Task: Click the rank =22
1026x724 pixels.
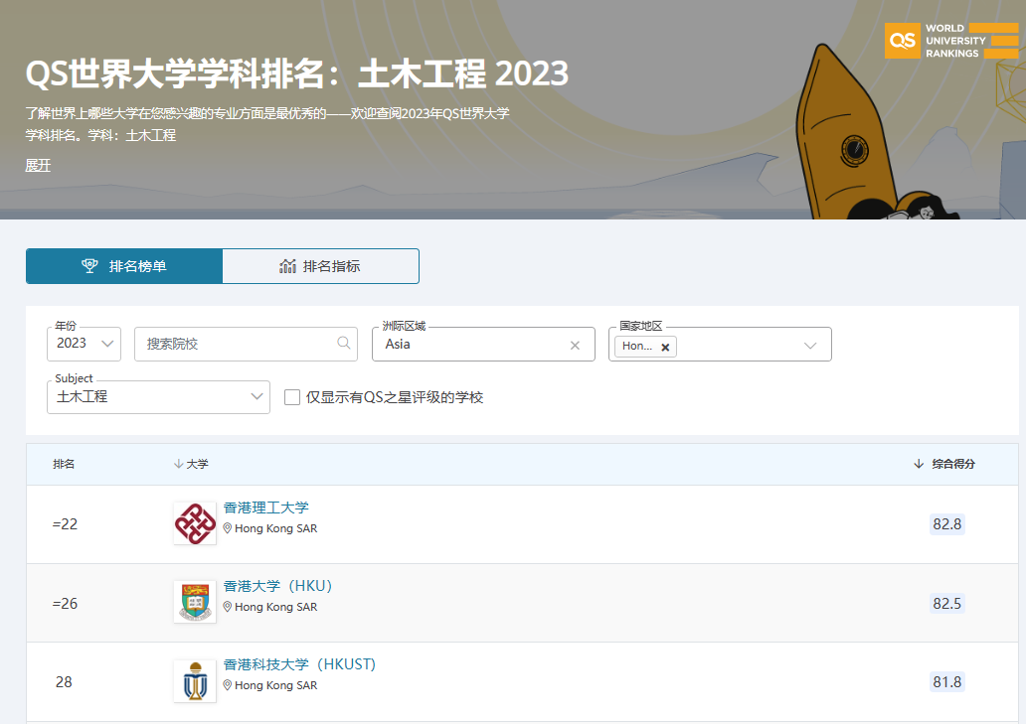Action: [65, 524]
